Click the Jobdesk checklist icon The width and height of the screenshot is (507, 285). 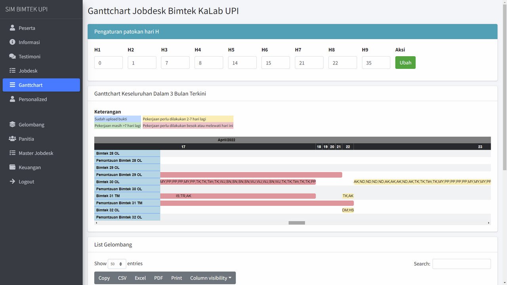click(x=12, y=71)
